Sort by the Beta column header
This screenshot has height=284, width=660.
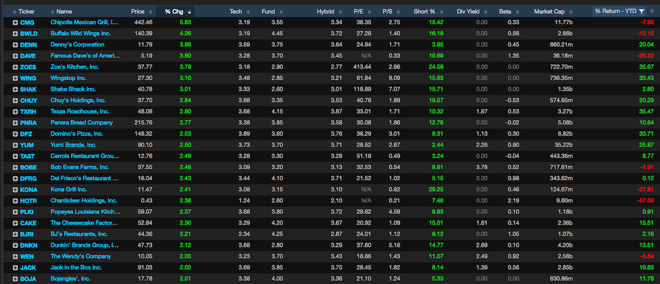(x=505, y=11)
